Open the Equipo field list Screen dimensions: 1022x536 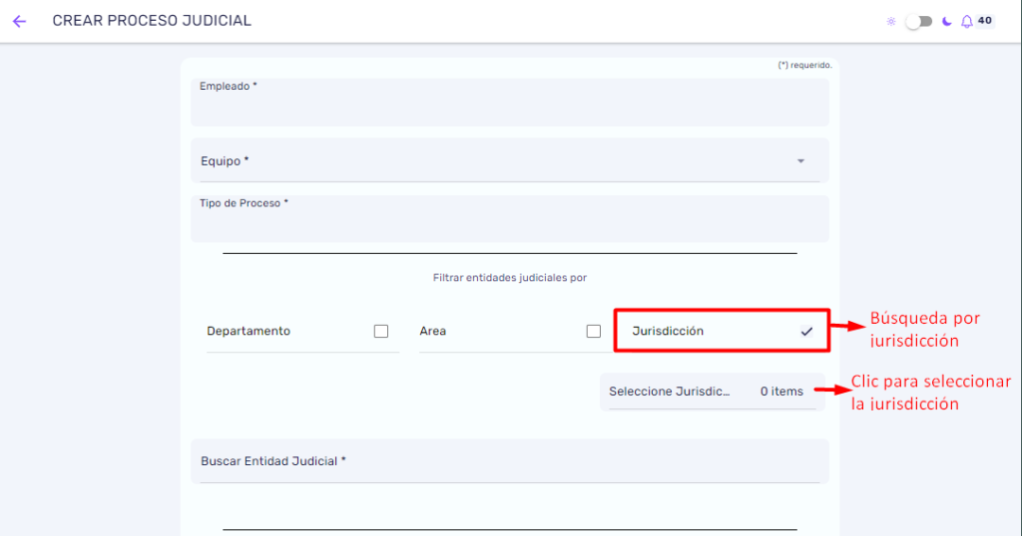tap(510, 160)
